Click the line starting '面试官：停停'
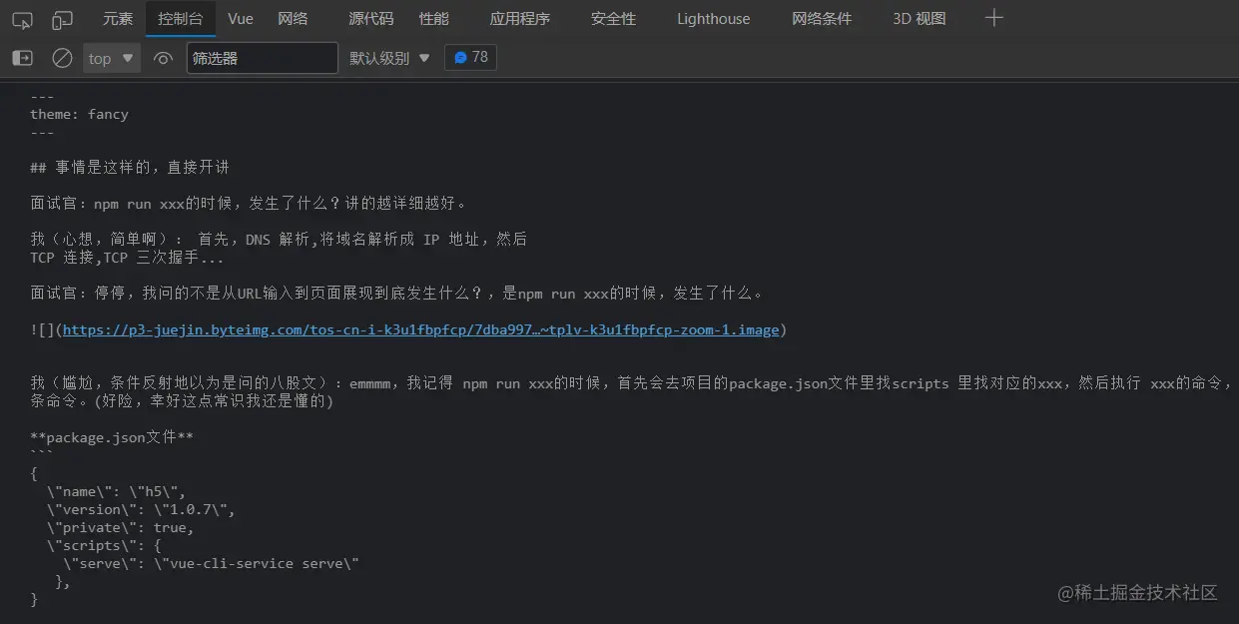This screenshot has height=624, width=1239. click(x=399, y=294)
